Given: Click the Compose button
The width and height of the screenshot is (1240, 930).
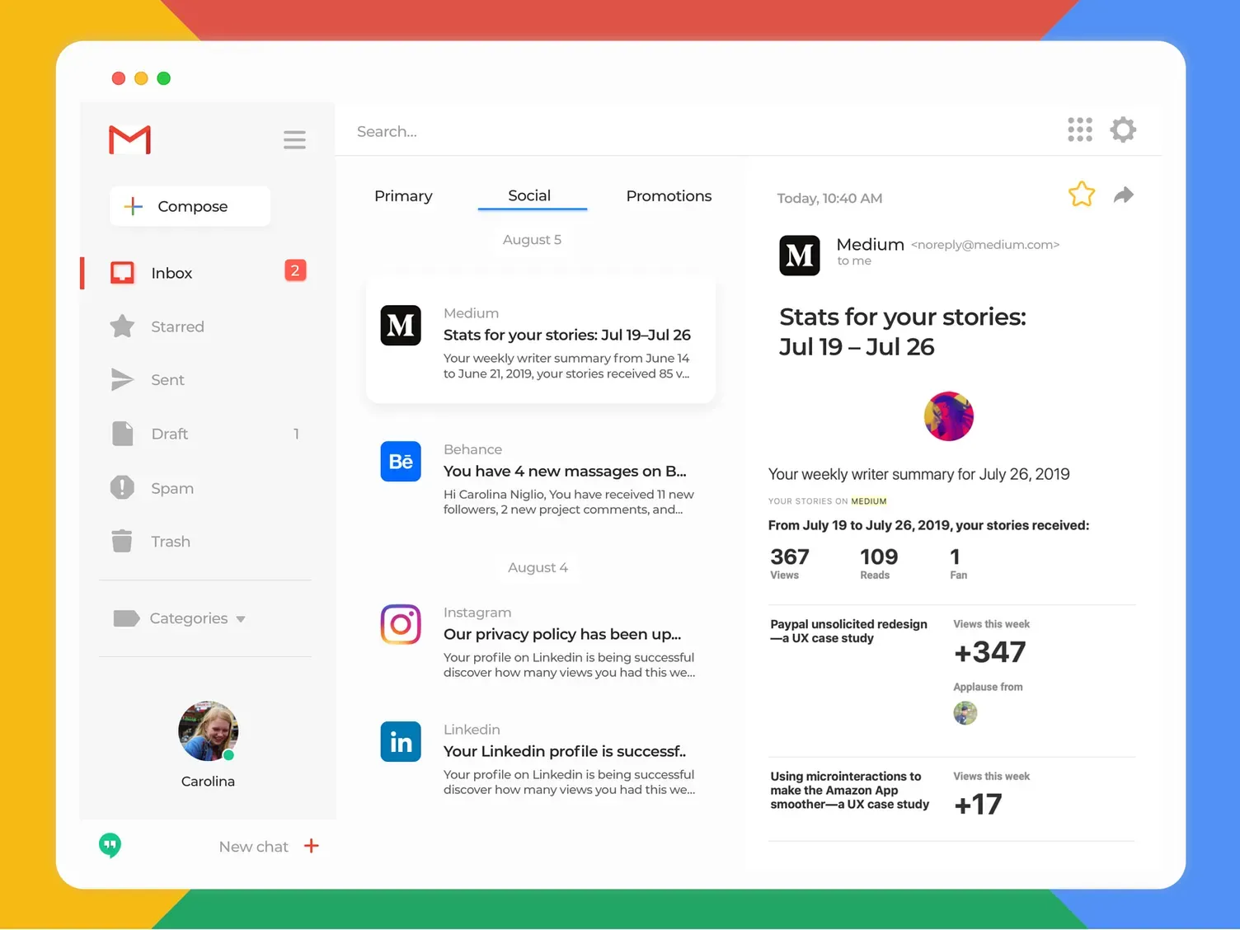Looking at the screenshot, I should [x=190, y=206].
